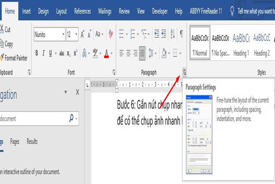
Task: Apply the Normal style
Action: click(x=200, y=43)
